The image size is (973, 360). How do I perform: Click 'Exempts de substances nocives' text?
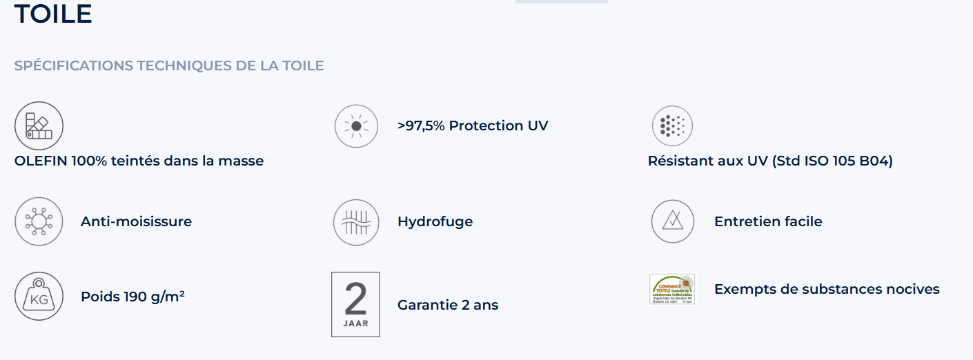827,289
